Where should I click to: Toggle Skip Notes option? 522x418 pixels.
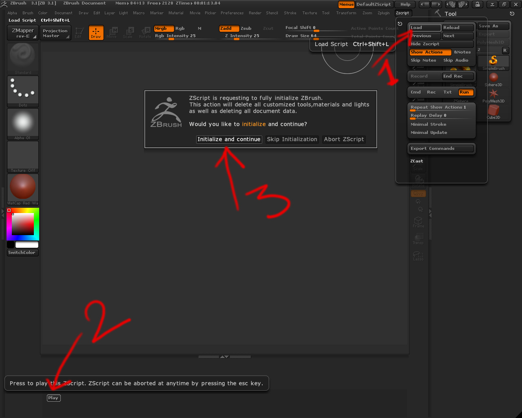click(x=424, y=60)
